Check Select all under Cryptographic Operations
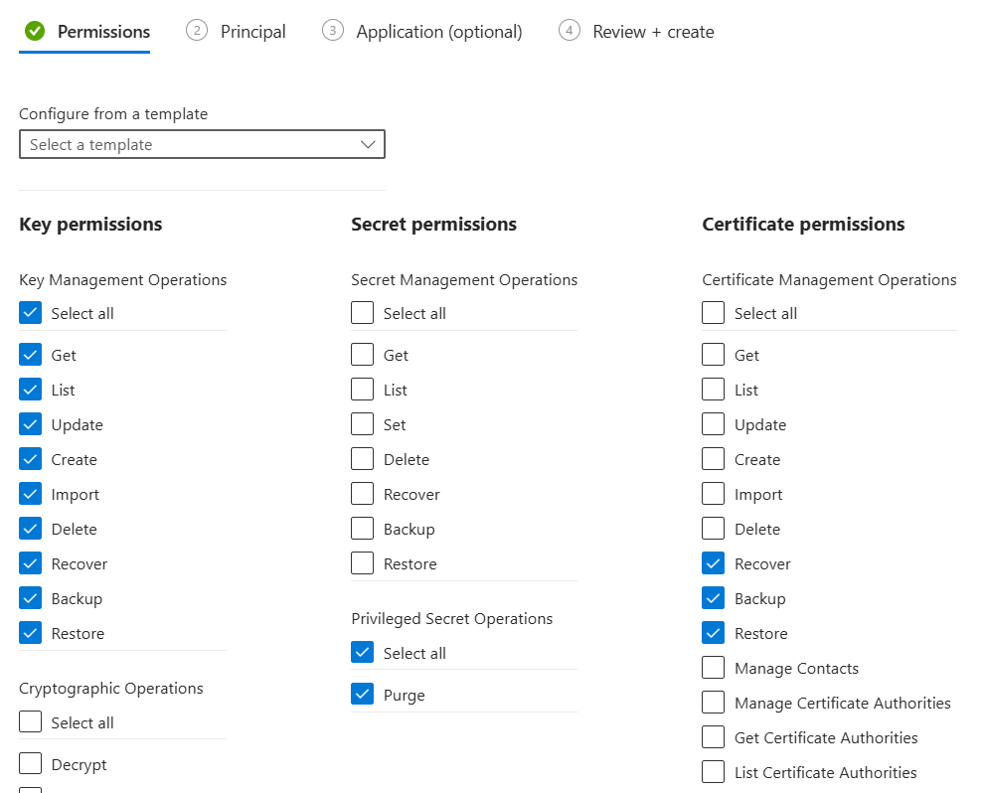 click(31, 722)
